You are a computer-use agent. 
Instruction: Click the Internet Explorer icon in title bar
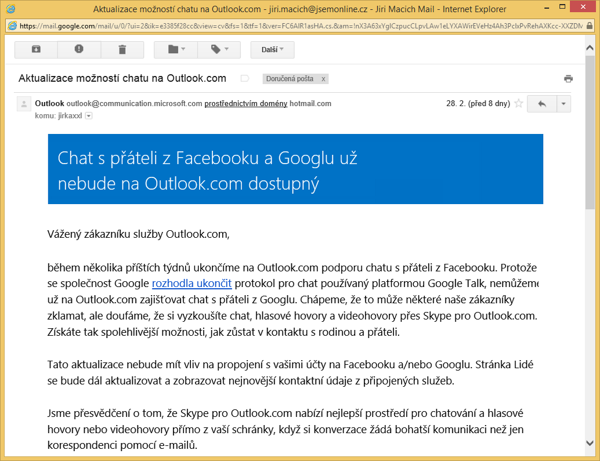tap(11, 9)
